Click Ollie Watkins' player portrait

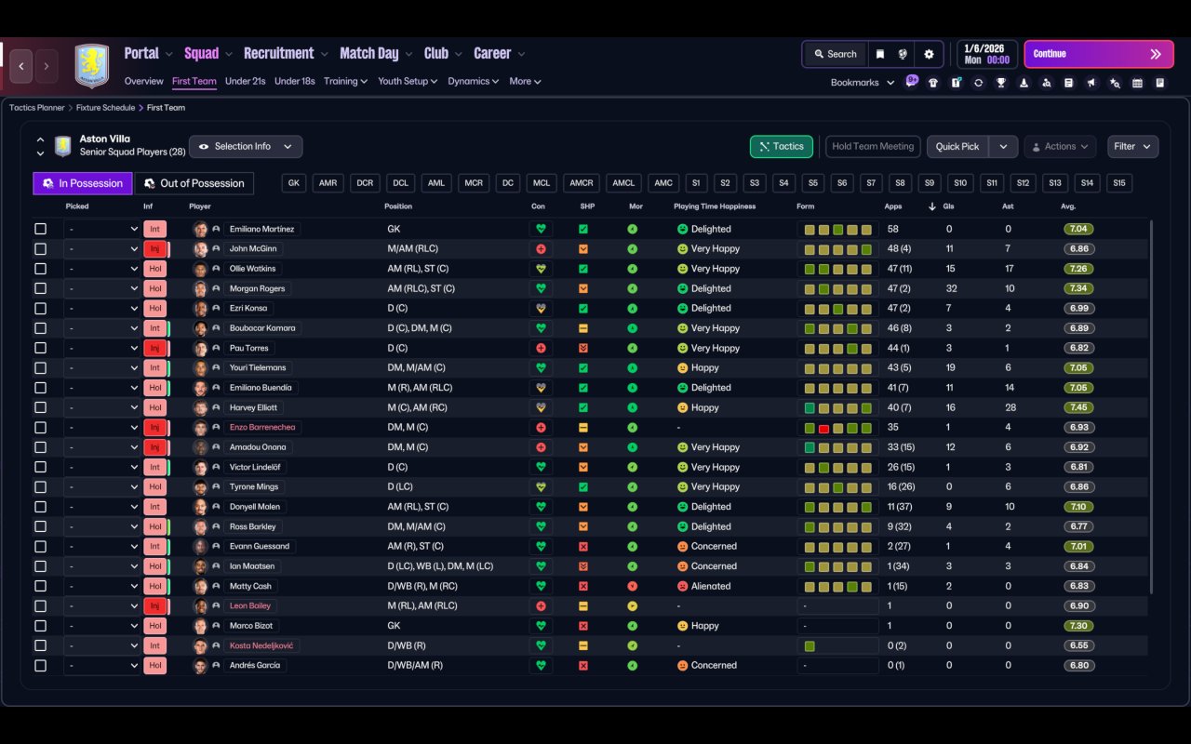200,269
